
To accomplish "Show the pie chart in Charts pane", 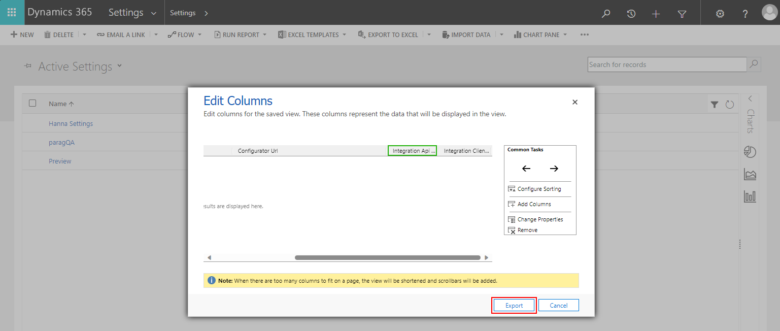I will point(750,151).
